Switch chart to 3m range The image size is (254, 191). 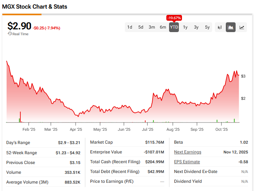click(x=151, y=27)
